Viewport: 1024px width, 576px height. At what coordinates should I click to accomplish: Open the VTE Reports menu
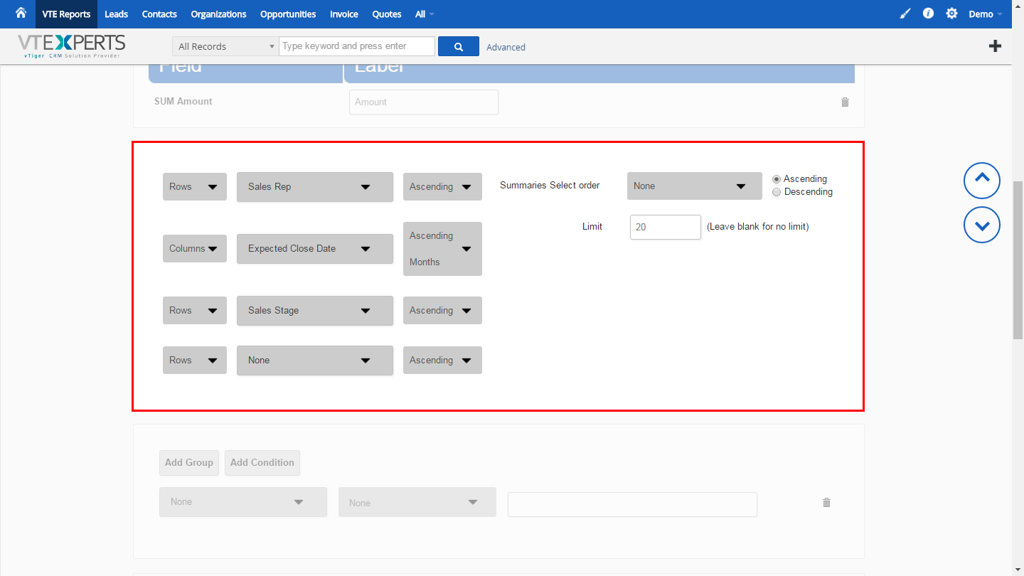click(66, 14)
